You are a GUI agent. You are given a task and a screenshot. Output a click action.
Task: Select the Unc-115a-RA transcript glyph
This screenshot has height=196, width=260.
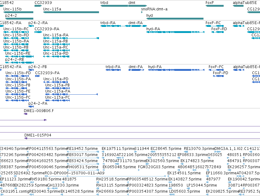coord(71,38)
